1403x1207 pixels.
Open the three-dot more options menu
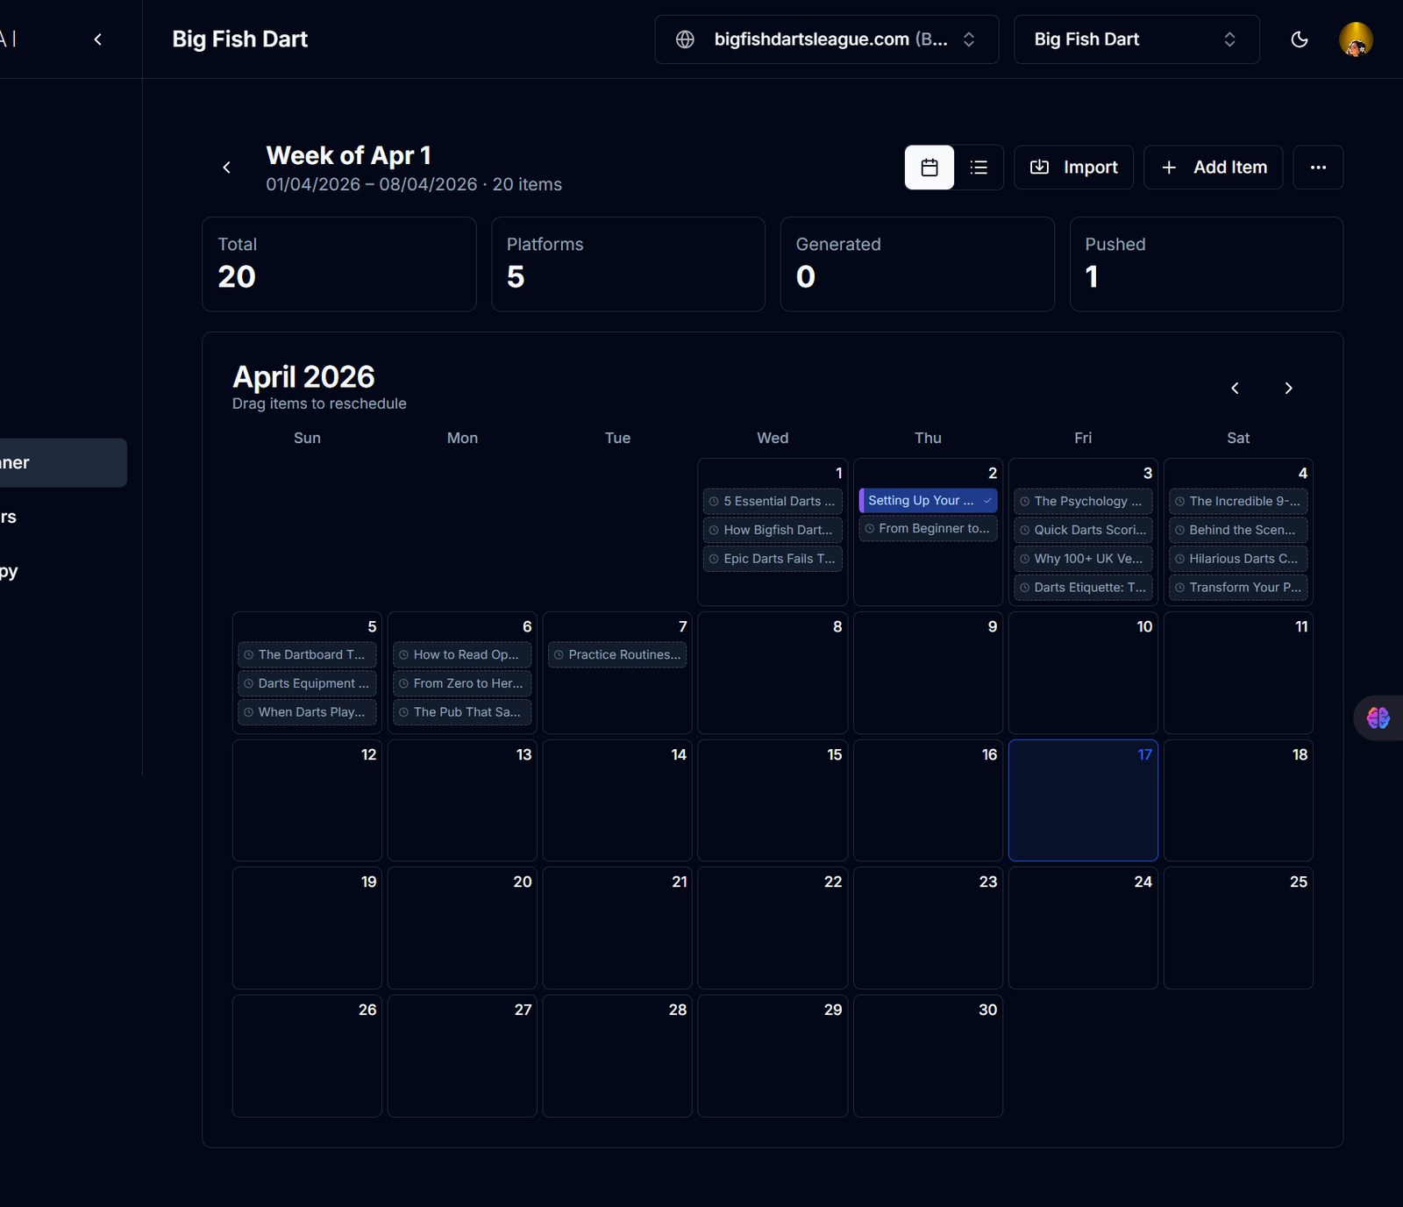click(1318, 168)
